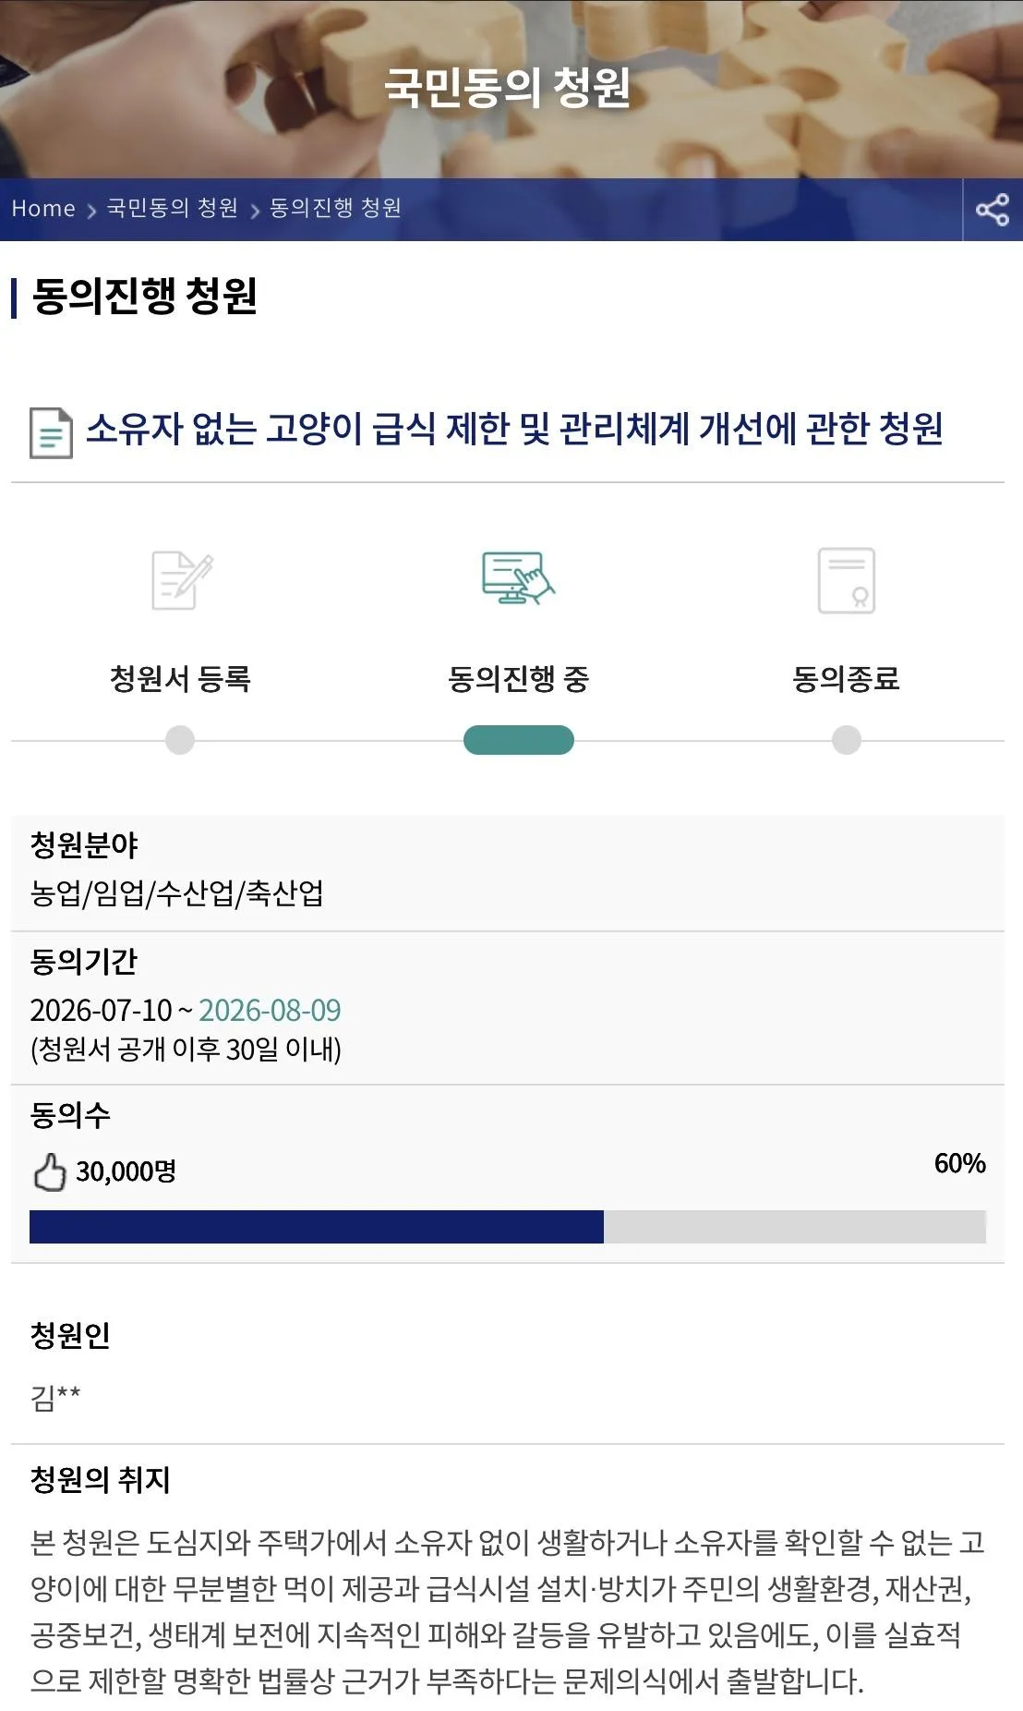The image size is (1023, 1711).
Task: Click the chevron before 동의진행 청원 breadcrumb
Action: (255, 211)
